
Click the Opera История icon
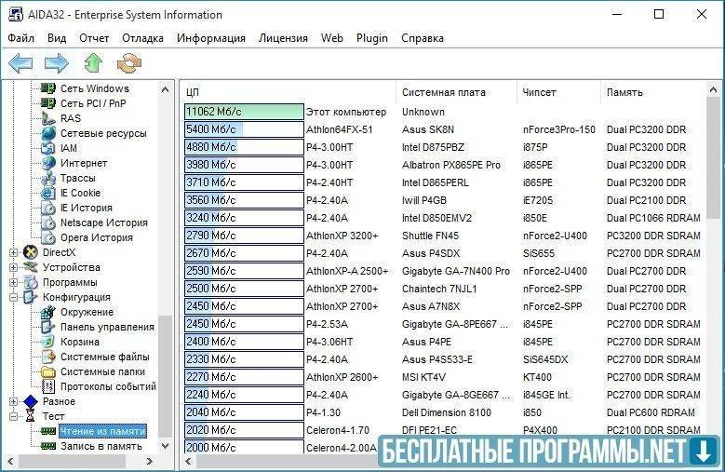point(48,237)
